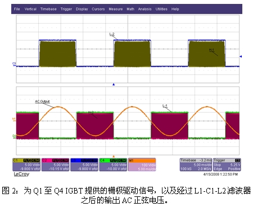Open the Help menu

(x=175, y=9)
